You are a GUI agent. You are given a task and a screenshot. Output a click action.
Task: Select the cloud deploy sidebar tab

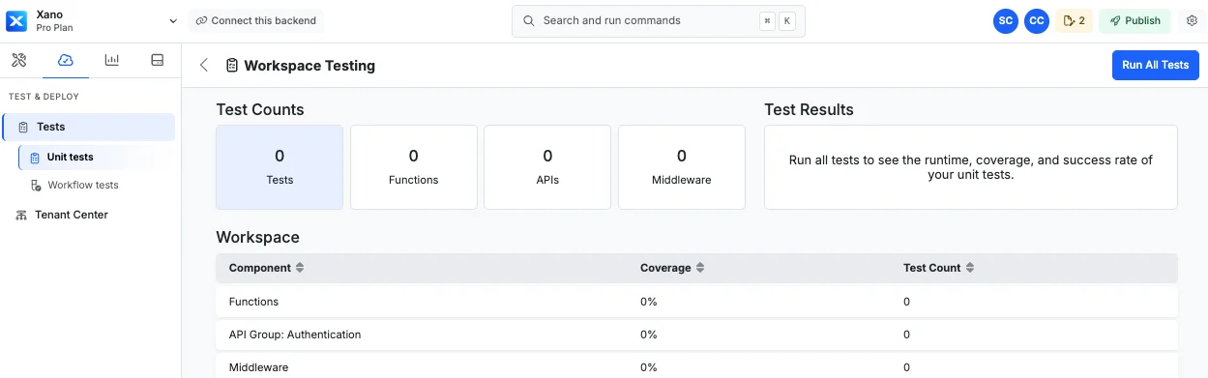click(x=66, y=60)
